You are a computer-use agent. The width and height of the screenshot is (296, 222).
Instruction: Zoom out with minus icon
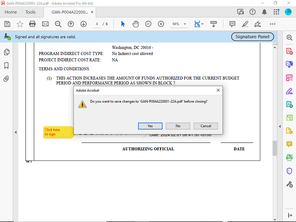click(148, 24)
